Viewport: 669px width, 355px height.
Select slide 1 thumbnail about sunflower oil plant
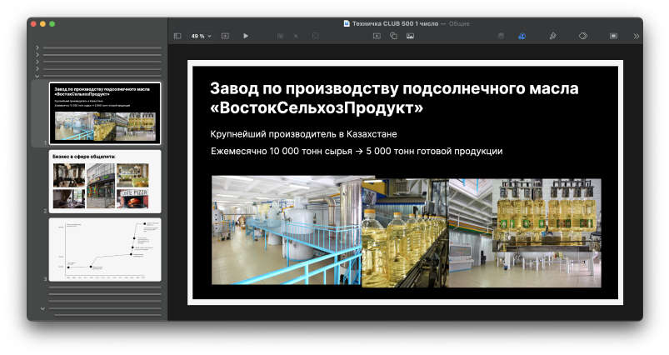[105, 113]
